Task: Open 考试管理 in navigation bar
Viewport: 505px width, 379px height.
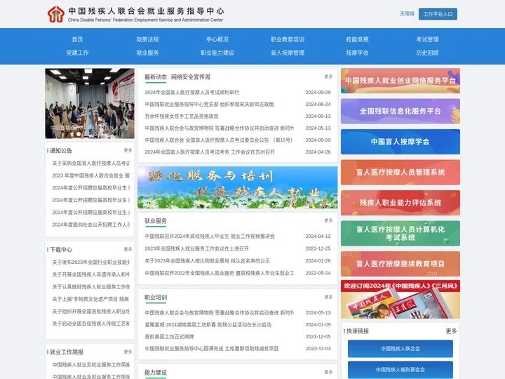Action: [x=427, y=39]
